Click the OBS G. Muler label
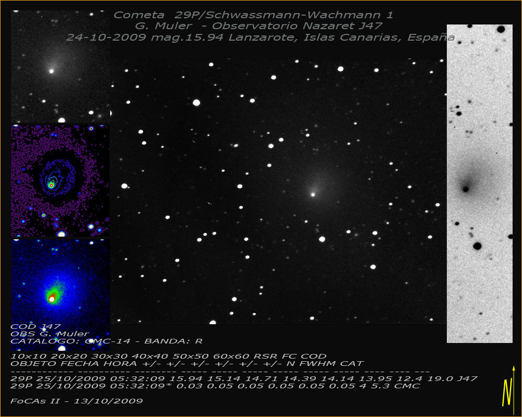 click(50, 334)
